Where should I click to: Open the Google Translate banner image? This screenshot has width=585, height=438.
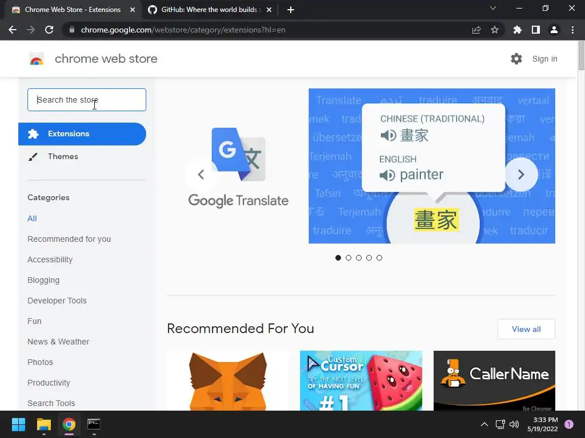pyautogui.click(x=432, y=166)
